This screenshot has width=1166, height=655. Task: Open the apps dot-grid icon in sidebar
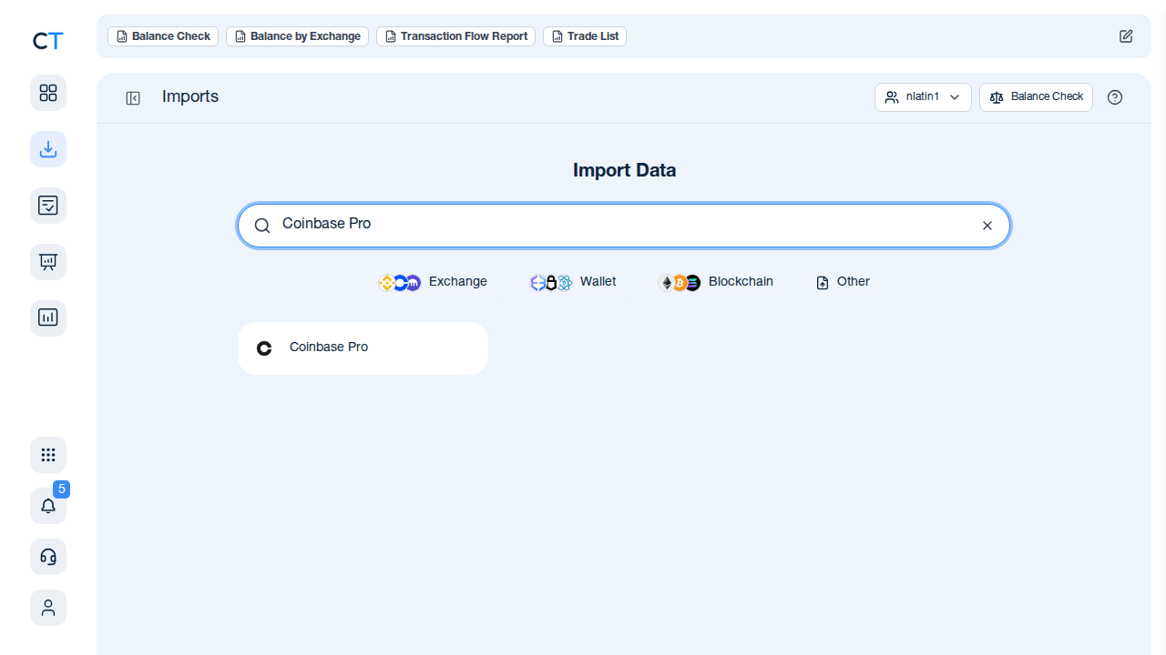(48, 455)
